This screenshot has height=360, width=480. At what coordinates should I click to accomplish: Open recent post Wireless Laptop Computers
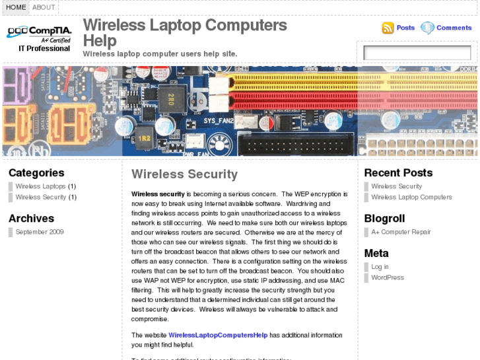[411, 197]
